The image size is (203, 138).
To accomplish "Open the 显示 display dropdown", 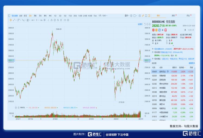I will 127,16.
